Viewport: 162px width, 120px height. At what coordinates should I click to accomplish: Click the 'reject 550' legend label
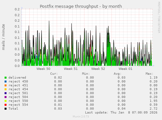(x=18, y=101)
